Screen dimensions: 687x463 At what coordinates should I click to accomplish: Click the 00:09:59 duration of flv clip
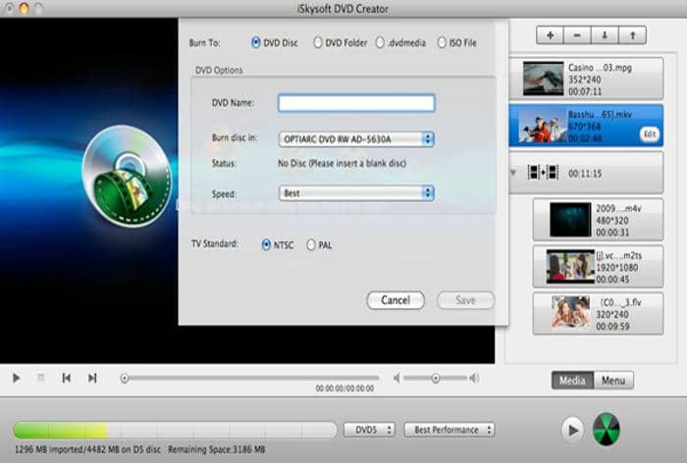point(612,327)
